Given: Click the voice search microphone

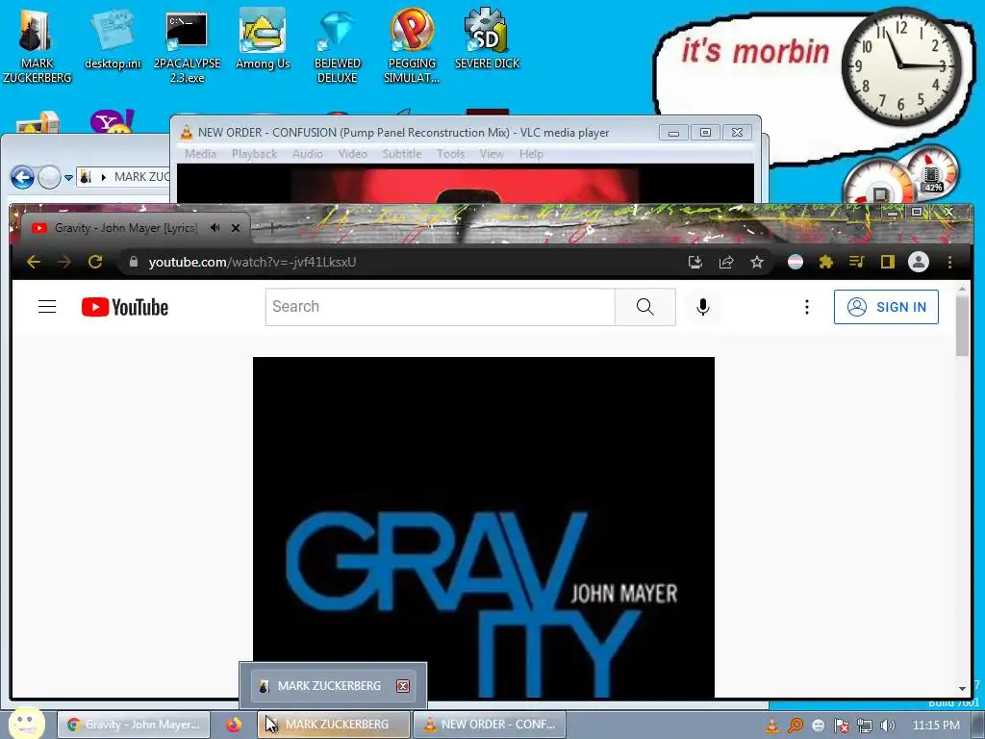Looking at the screenshot, I should [703, 307].
